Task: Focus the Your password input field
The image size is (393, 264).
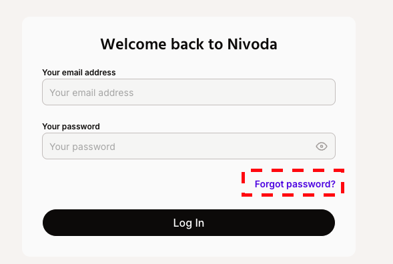Action: point(189,146)
